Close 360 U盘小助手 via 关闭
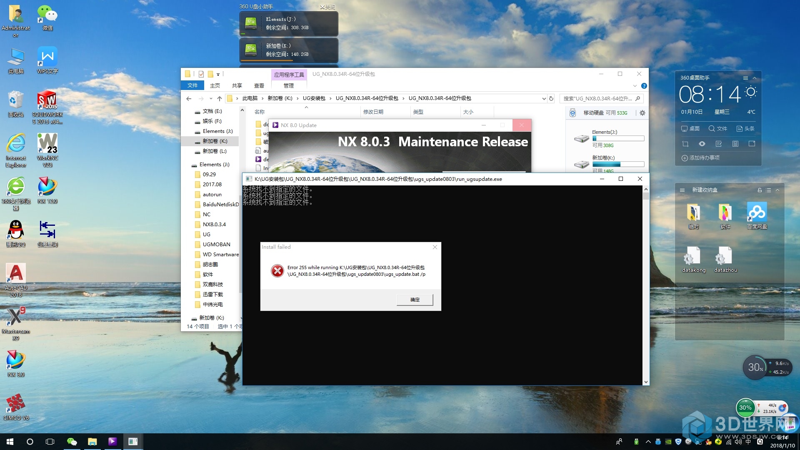Viewport: 800px width, 450px height. point(327,7)
